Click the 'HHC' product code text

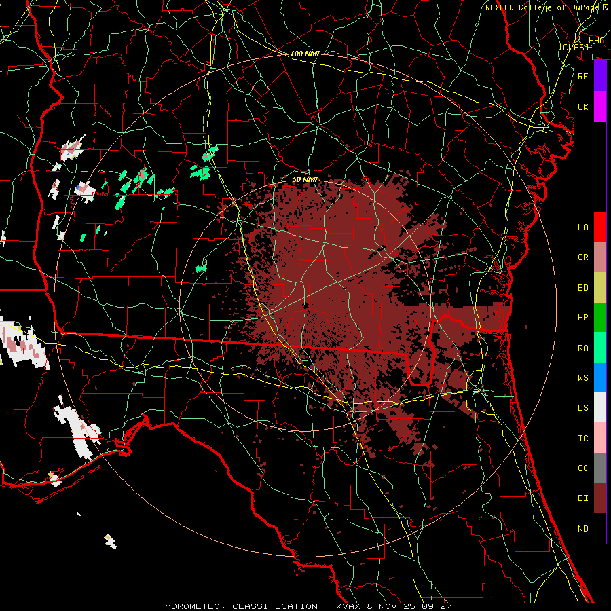click(x=596, y=41)
